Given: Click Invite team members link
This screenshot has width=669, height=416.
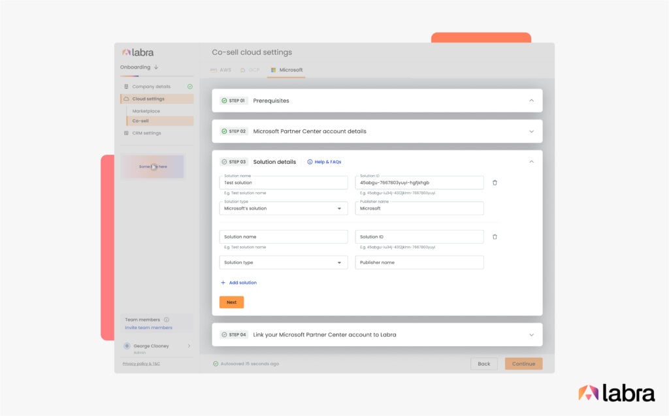Looking at the screenshot, I should click(148, 328).
